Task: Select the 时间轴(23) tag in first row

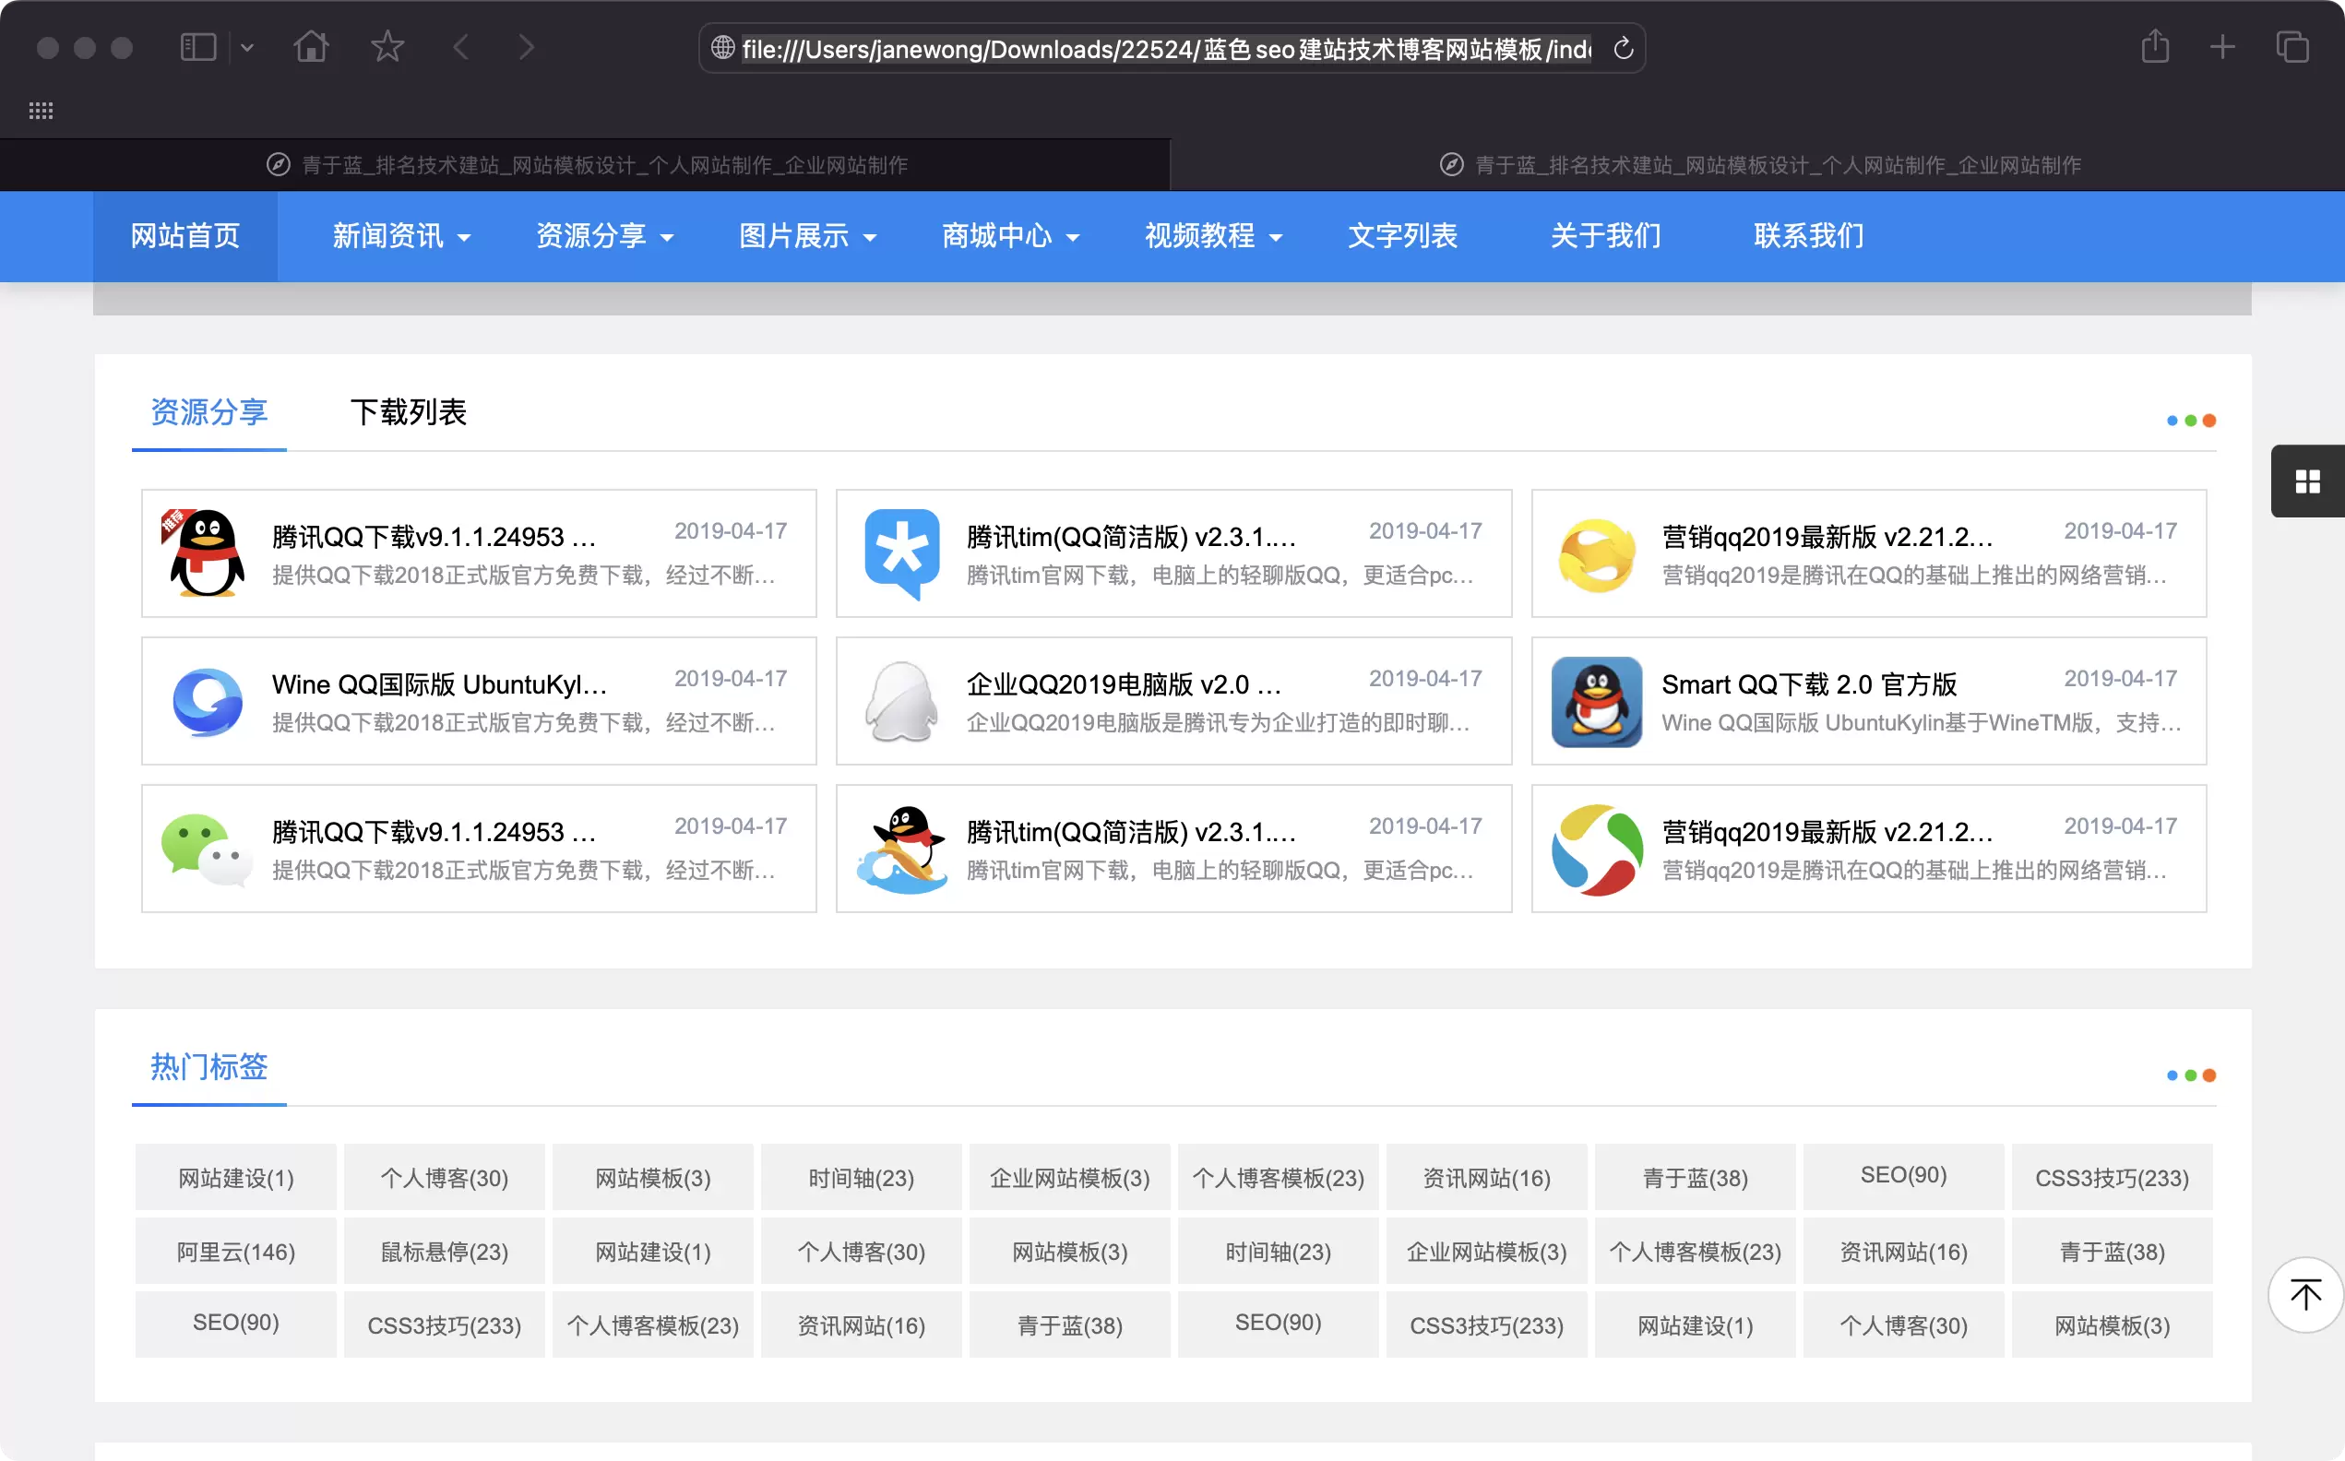Action: (x=861, y=1178)
